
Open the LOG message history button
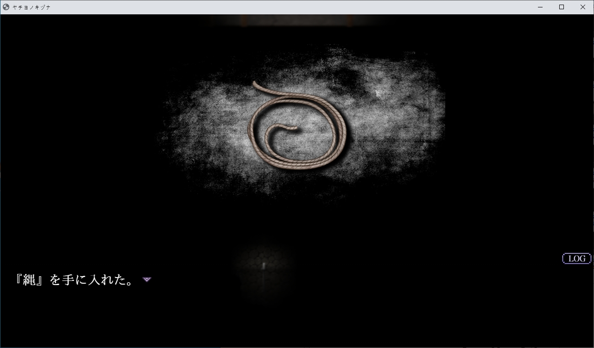tap(576, 259)
